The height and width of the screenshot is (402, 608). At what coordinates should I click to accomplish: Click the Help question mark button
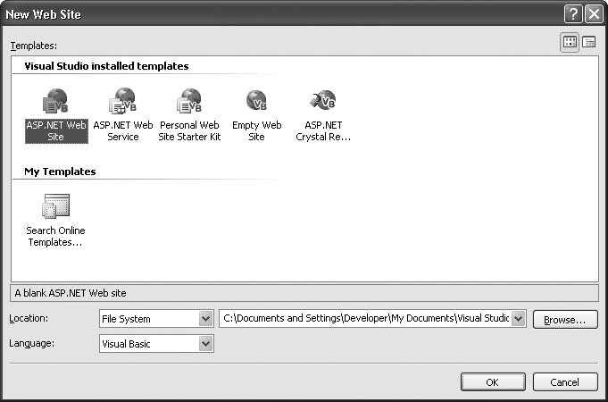[x=573, y=14]
